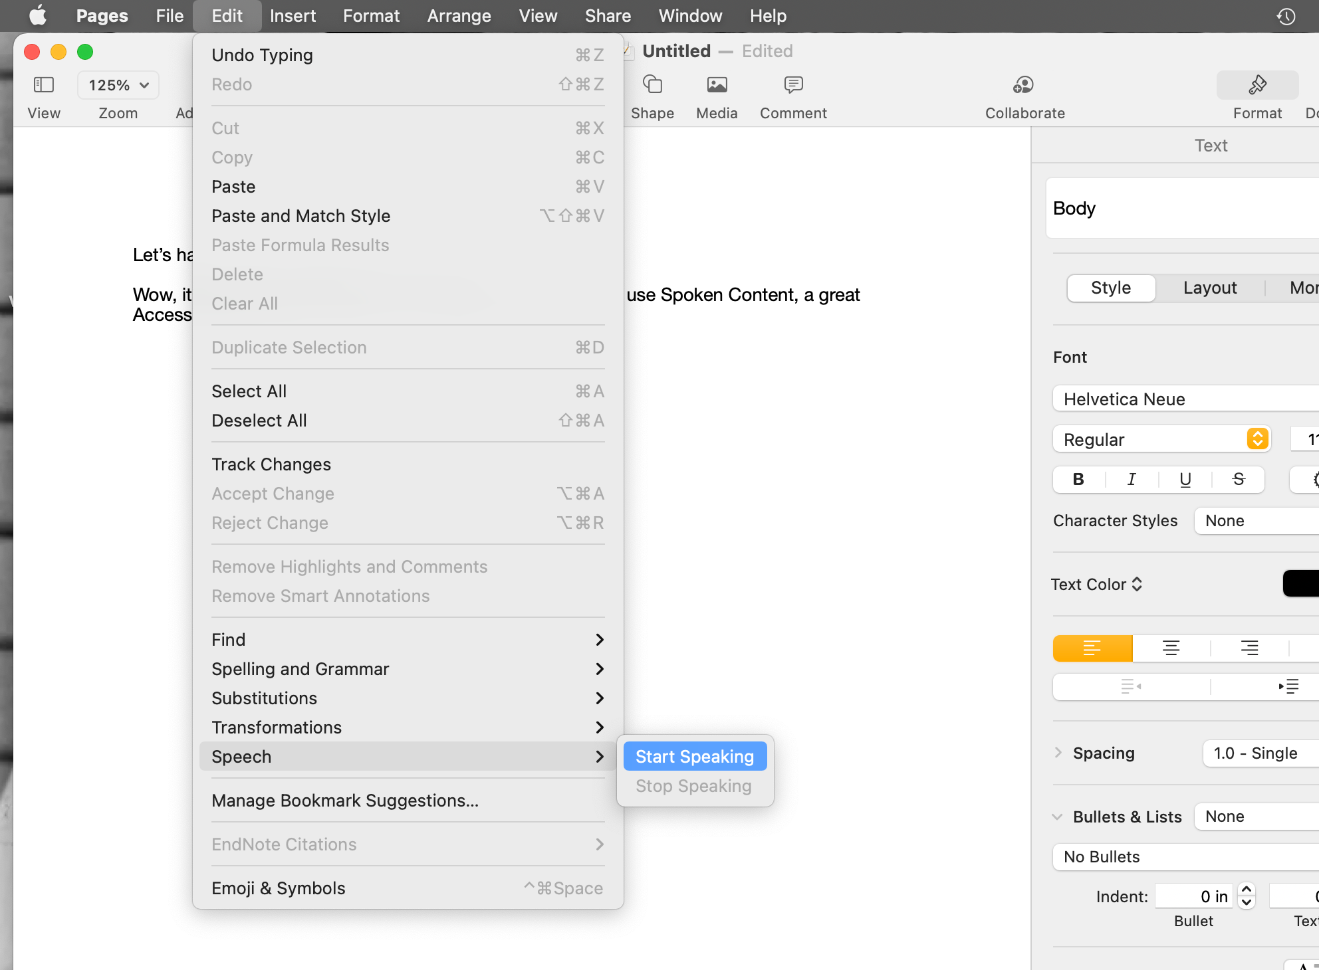Toggle Strikethrough formatting on text
This screenshot has height=970, width=1319.
click(1238, 479)
